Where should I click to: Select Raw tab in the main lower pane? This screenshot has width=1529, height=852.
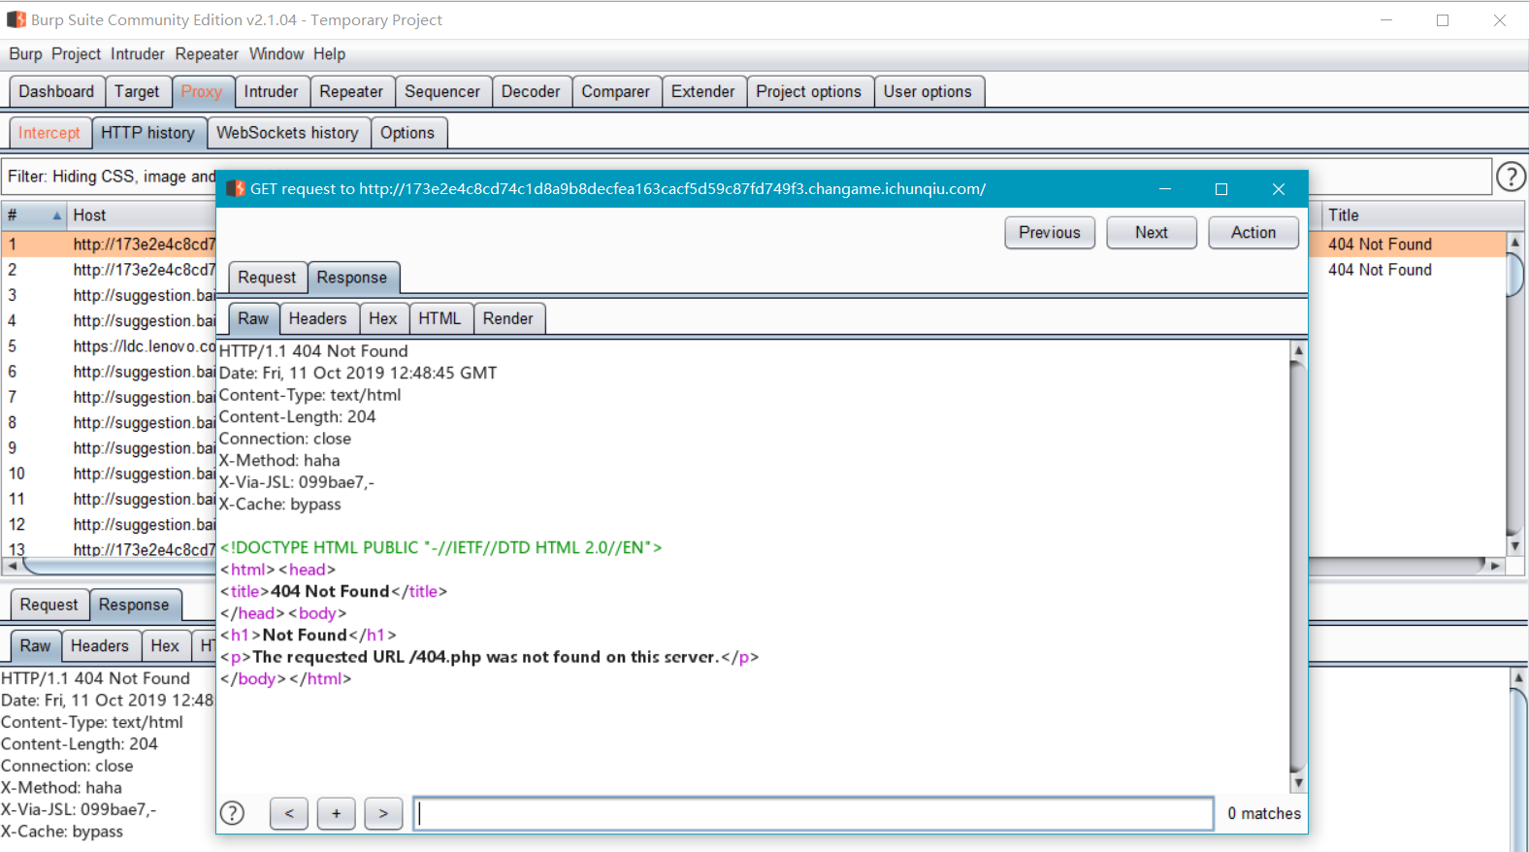[x=35, y=645]
